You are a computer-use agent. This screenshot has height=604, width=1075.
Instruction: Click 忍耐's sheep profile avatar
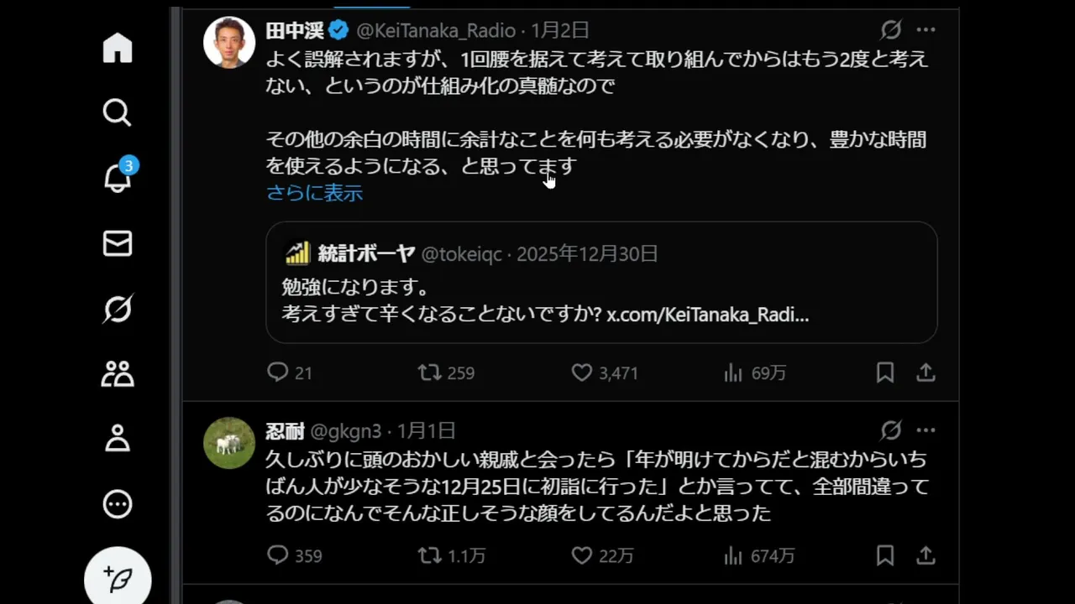click(229, 443)
